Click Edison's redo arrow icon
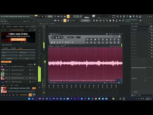Viewport: 153px width, 115px height. (x=68, y=42)
